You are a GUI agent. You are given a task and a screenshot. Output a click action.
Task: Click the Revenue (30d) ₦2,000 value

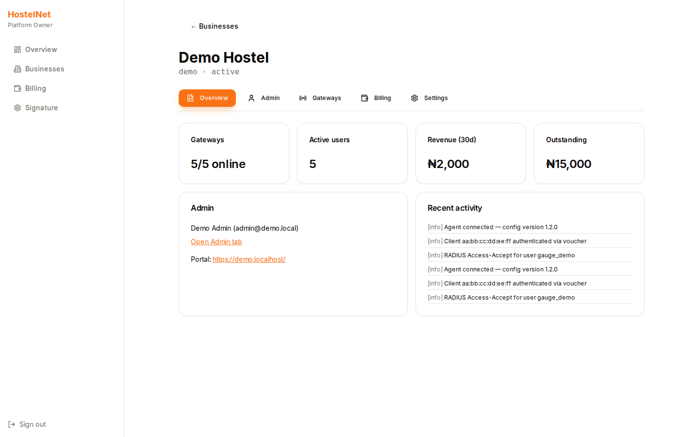pos(448,164)
